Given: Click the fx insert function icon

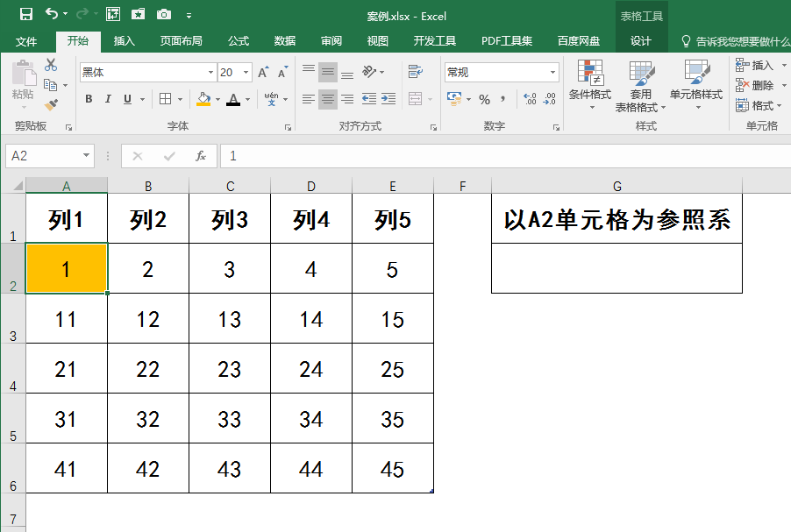Looking at the screenshot, I should [x=201, y=156].
